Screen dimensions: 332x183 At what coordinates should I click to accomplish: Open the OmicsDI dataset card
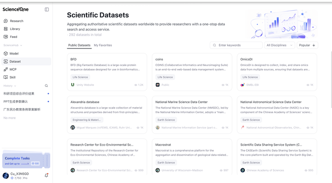277,72
